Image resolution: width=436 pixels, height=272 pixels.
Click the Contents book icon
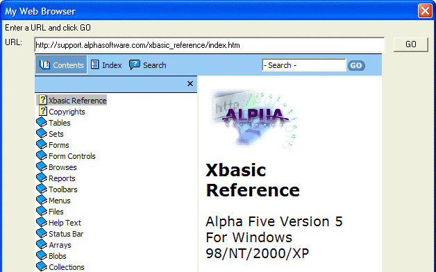pos(44,65)
